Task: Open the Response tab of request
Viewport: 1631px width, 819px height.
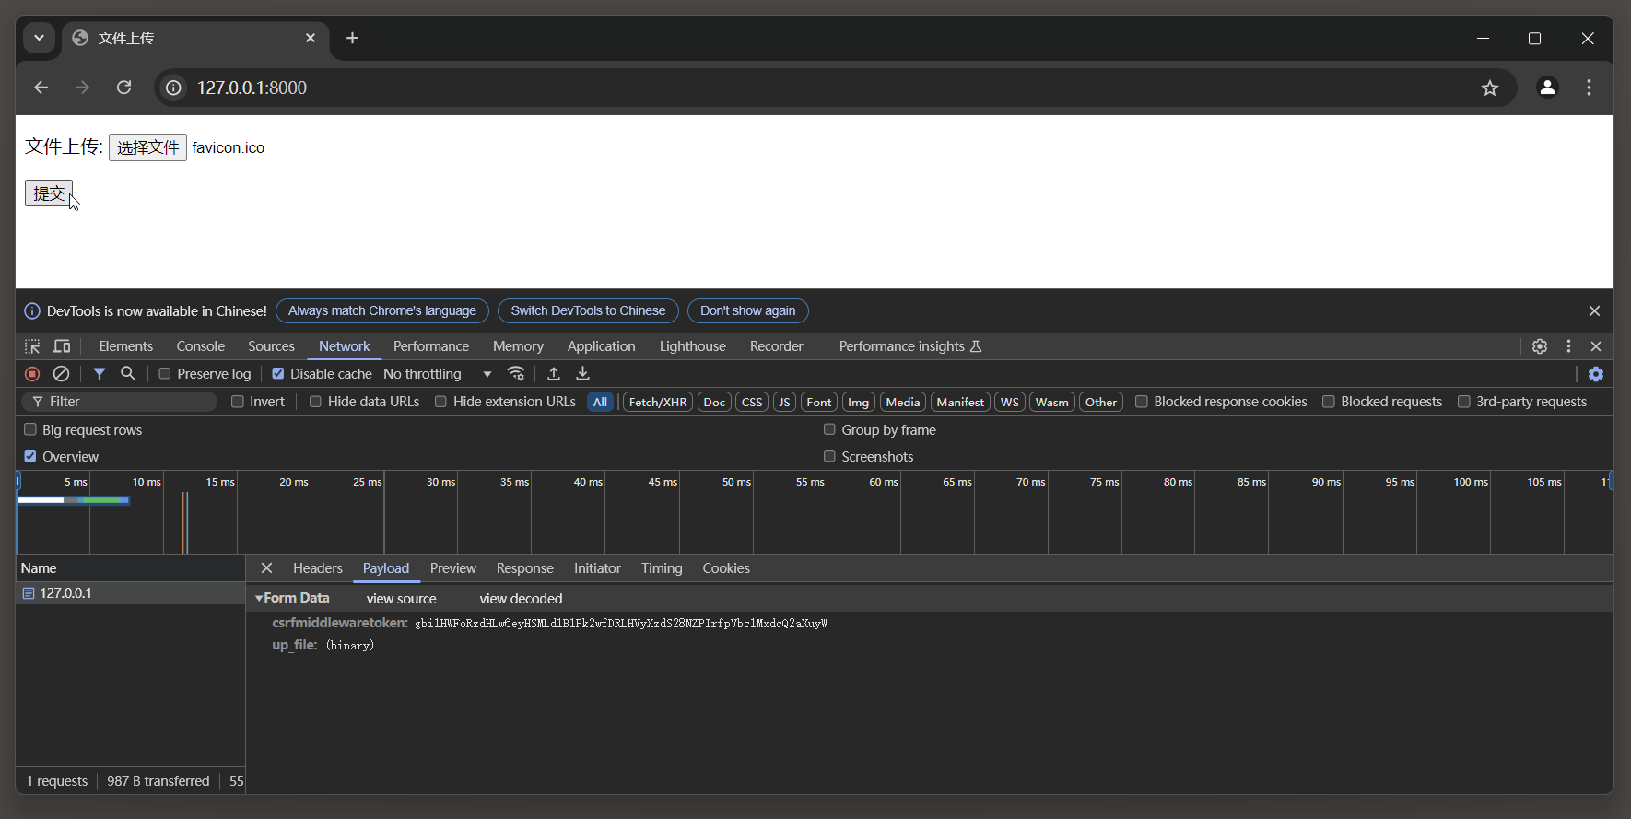Action: click(x=524, y=568)
